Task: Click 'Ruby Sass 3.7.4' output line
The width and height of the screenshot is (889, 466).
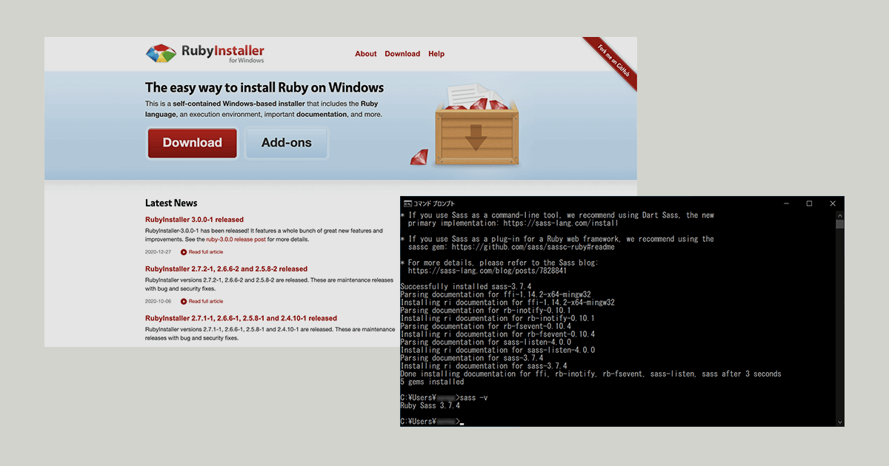Action: click(430, 405)
